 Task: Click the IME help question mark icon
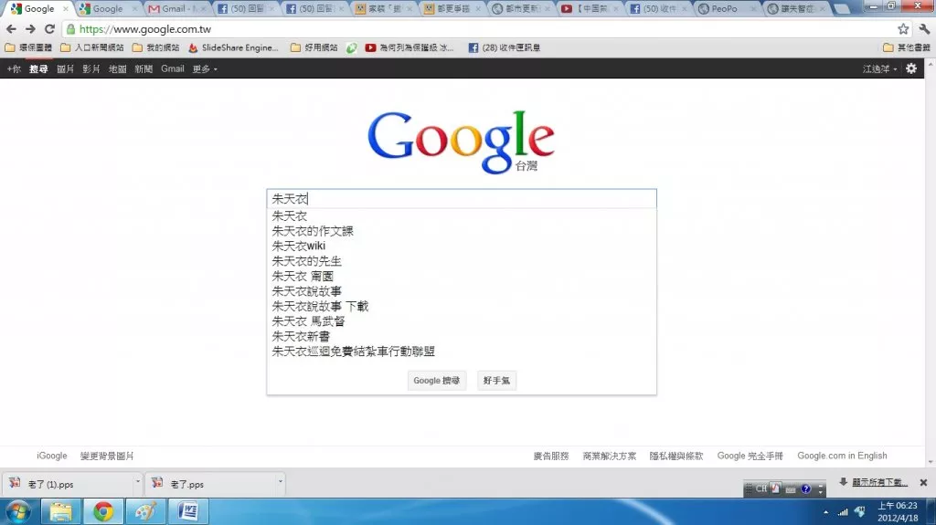[x=806, y=489]
